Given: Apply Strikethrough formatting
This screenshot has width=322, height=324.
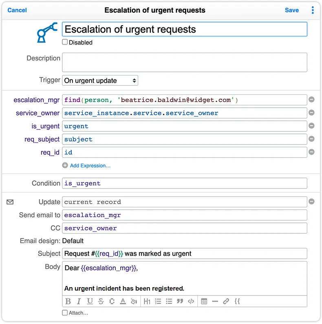Looking at the screenshot, I should (x=101, y=302).
